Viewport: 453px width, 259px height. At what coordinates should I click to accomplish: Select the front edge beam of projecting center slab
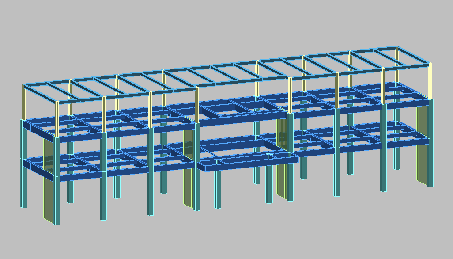tap(247, 164)
